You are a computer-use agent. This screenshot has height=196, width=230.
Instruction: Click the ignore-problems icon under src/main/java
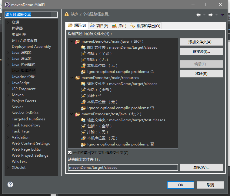click(x=83, y=72)
